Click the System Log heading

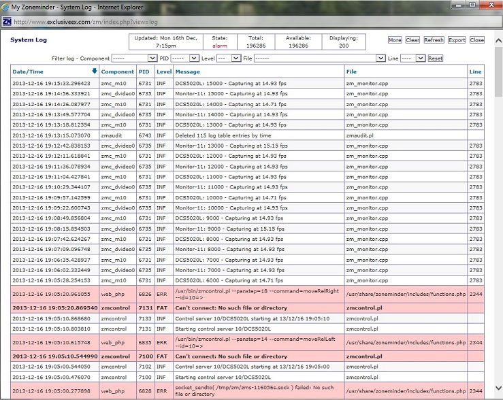pos(29,39)
